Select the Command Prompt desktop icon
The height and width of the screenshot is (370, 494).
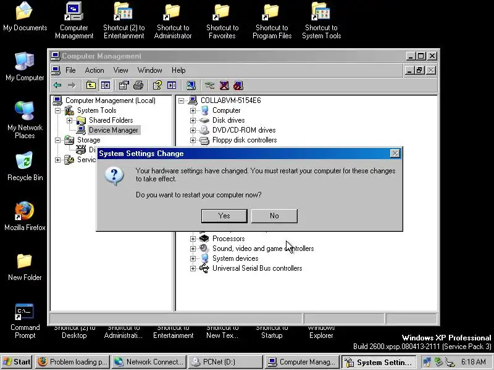tap(25, 321)
